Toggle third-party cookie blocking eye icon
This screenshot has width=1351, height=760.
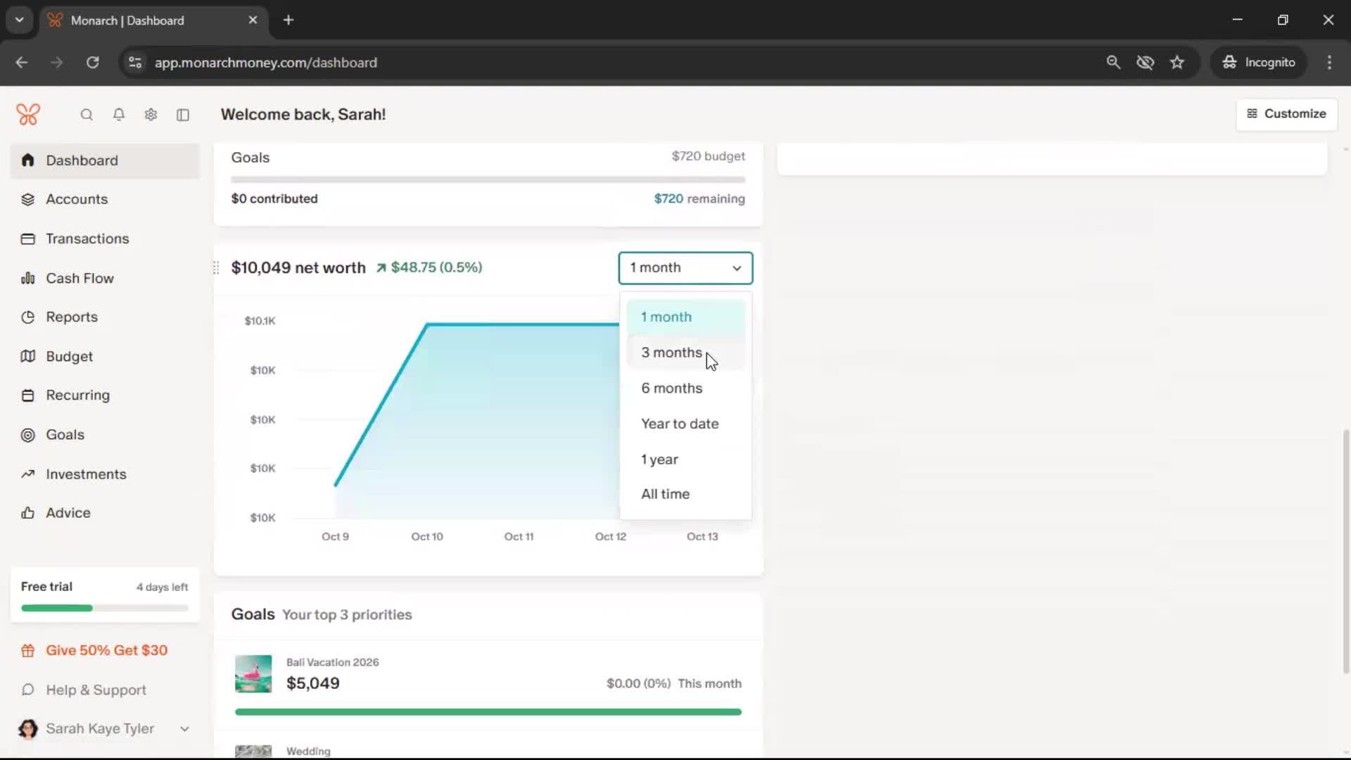click(1145, 63)
